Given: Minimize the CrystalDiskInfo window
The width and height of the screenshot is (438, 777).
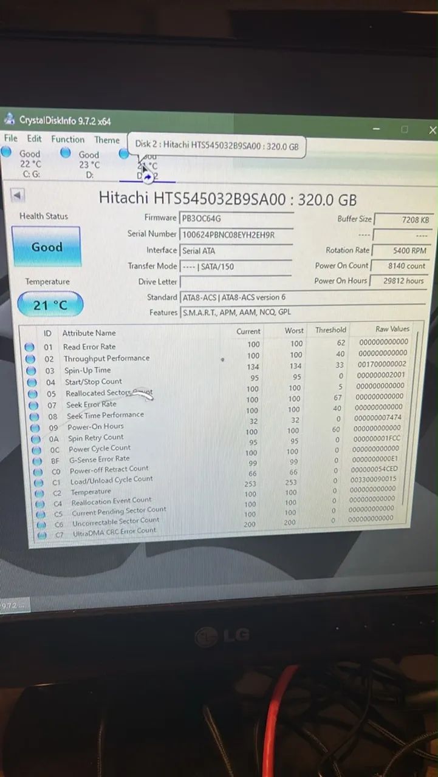Looking at the screenshot, I should (x=377, y=129).
